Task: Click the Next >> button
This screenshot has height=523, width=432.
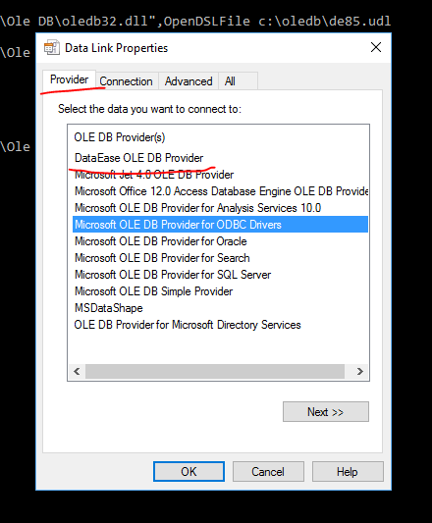Action: (x=326, y=411)
